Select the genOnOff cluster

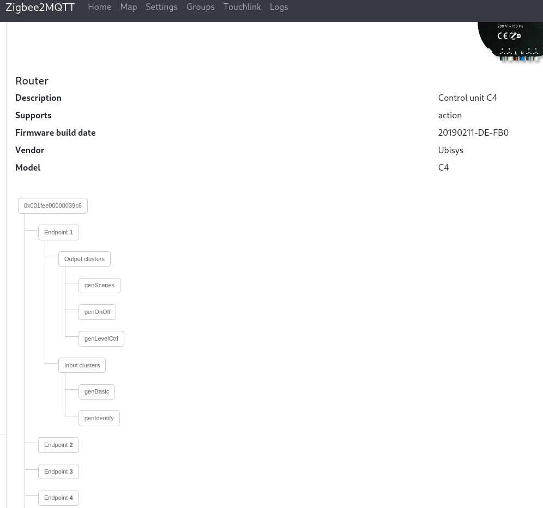(x=97, y=312)
